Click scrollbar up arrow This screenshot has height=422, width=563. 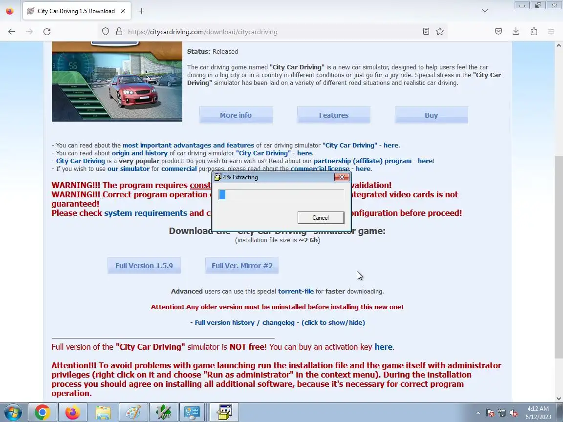click(x=559, y=45)
